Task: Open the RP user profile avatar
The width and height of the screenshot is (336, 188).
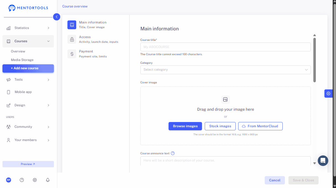Action: [9, 180]
